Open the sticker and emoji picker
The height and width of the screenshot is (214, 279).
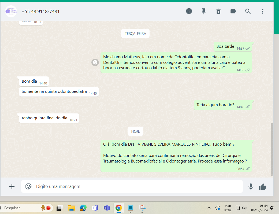coord(28,186)
